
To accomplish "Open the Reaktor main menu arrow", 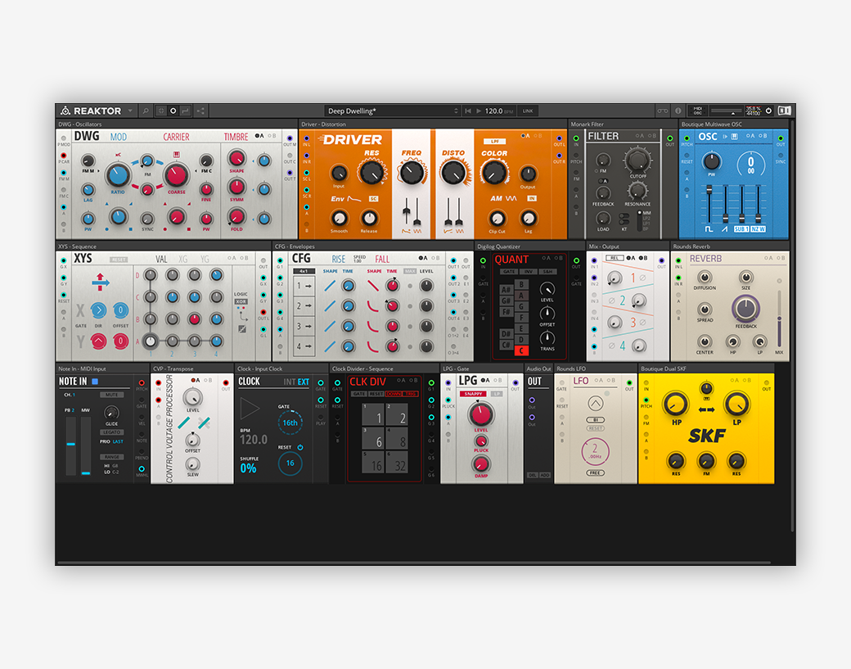I will pyautogui.click(x=130, y=111).
